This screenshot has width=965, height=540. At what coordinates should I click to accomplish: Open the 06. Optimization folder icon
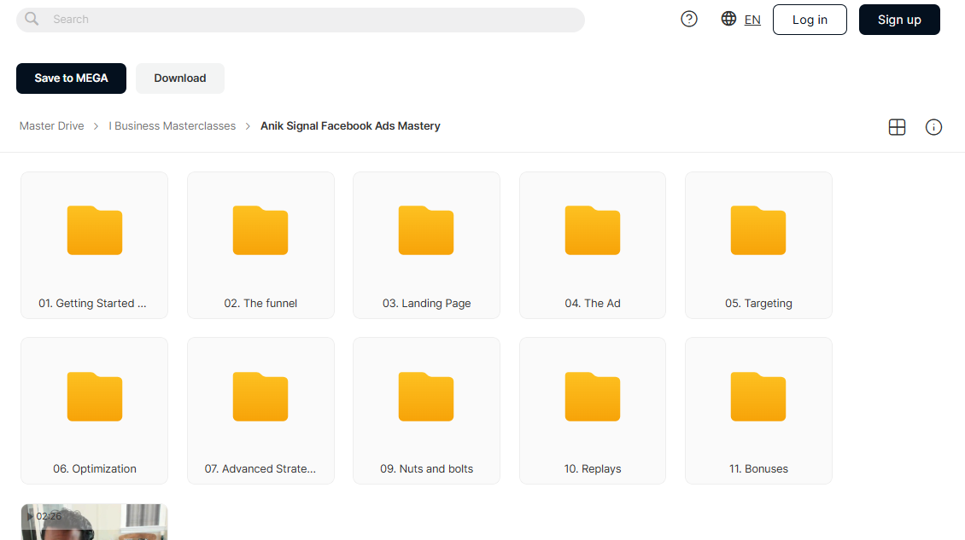[95, 397]
